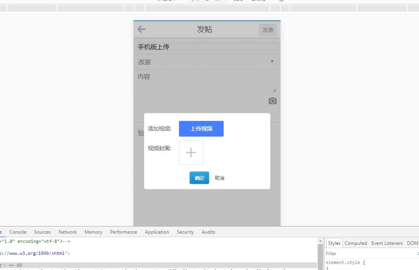Click the title field containing 手机版上传

(207, 47)
